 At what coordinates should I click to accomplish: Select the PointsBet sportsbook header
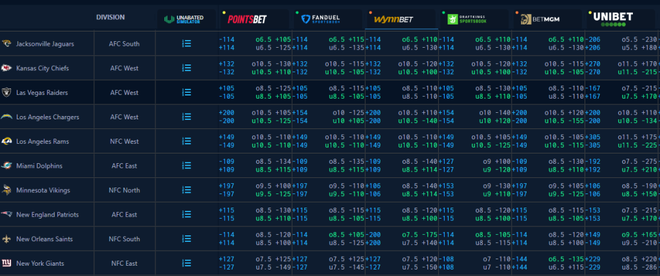tap(247, 19)
